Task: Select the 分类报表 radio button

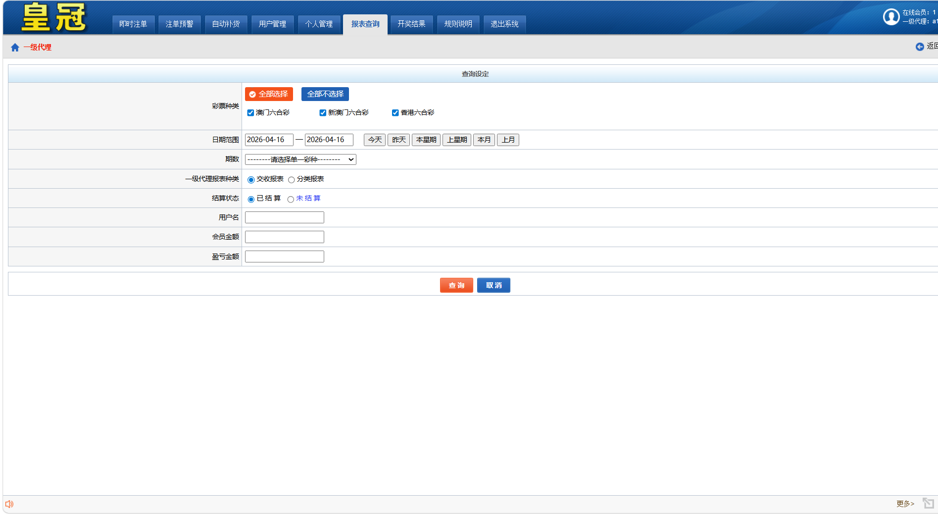Action: [292, 180]
